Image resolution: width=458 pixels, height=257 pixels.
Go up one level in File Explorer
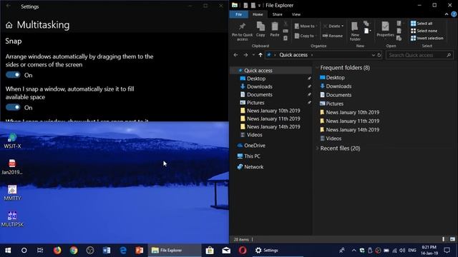pyautogui.click(x=260, y=55)
